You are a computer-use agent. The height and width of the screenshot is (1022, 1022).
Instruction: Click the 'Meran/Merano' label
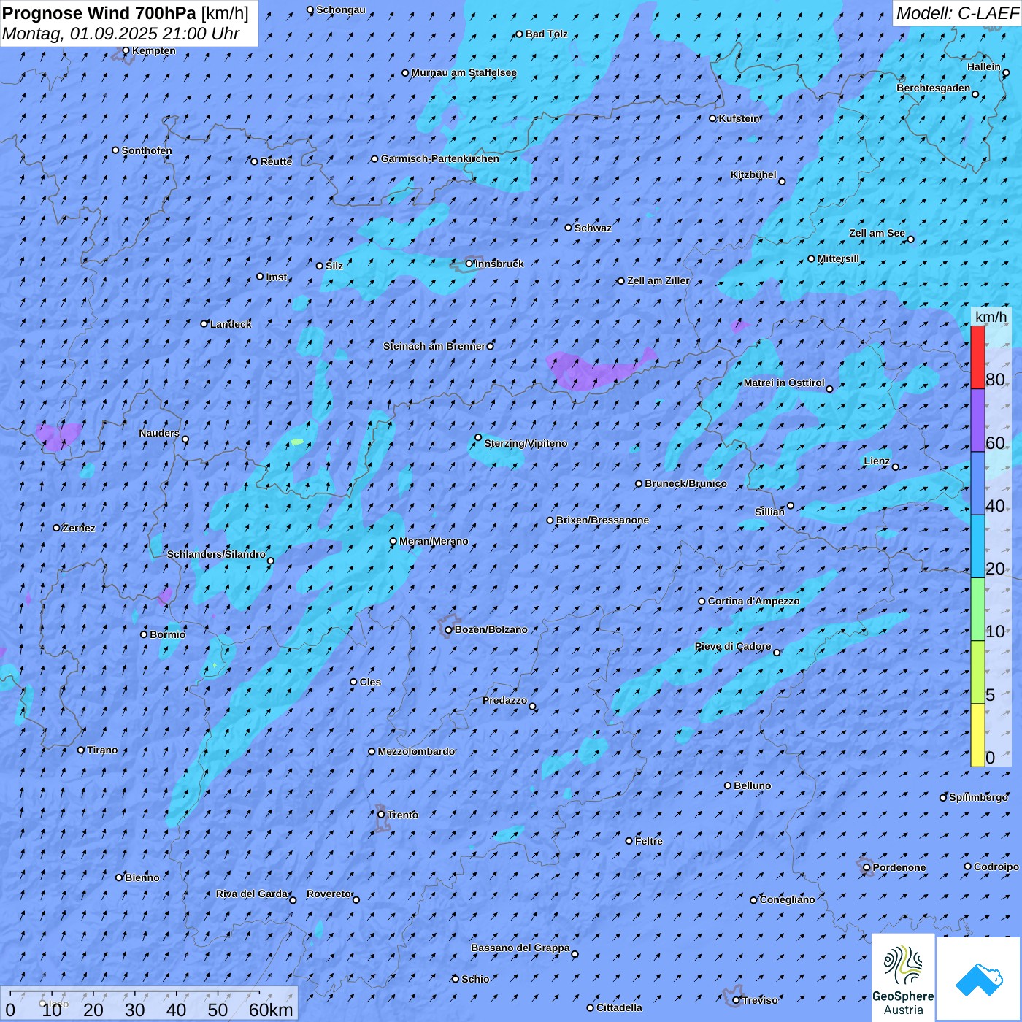coord(434,541)
